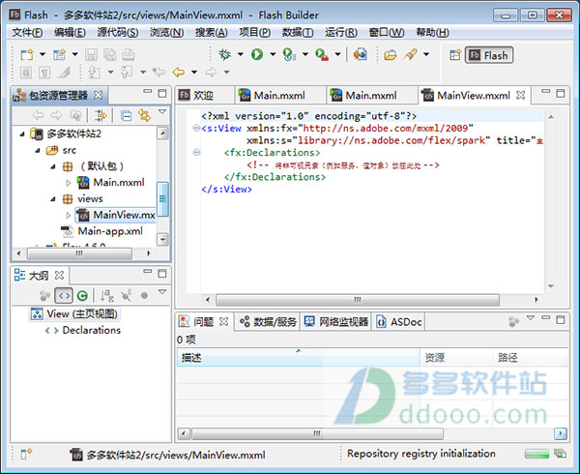
Task: Close the 大纲 outline view
Action: pyautogui.click(x=59, y=276)
